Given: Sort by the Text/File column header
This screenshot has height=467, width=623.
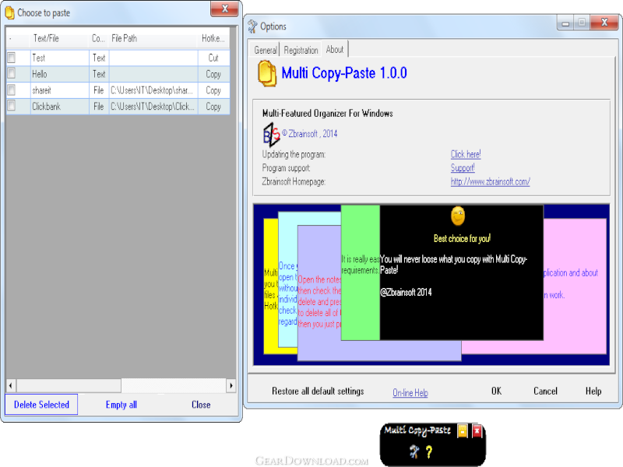Looking at the screenshot, I should point(59,38).
